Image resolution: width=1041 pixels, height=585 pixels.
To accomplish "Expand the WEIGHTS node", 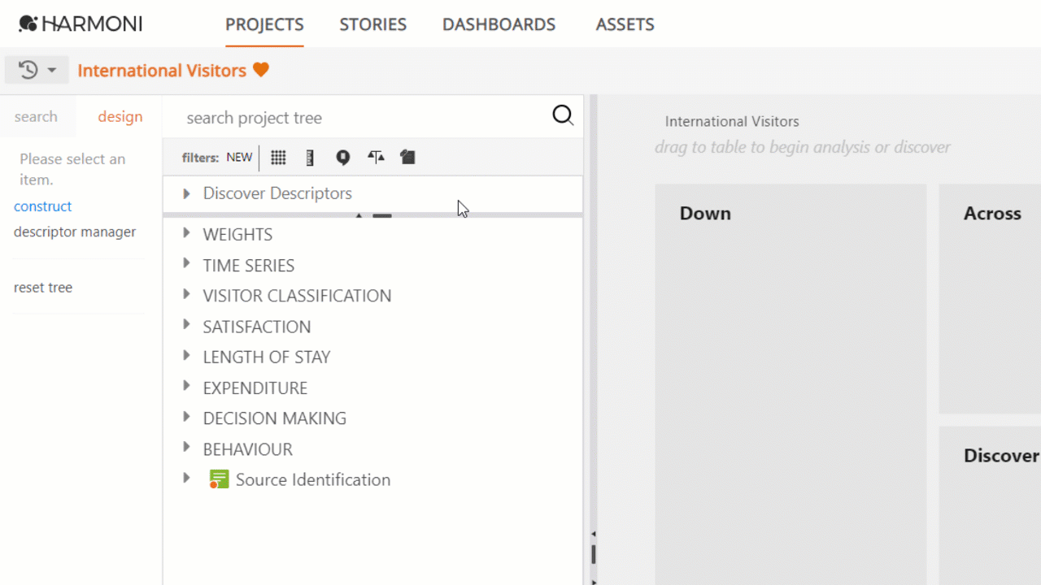I will (x=186, y=233).
